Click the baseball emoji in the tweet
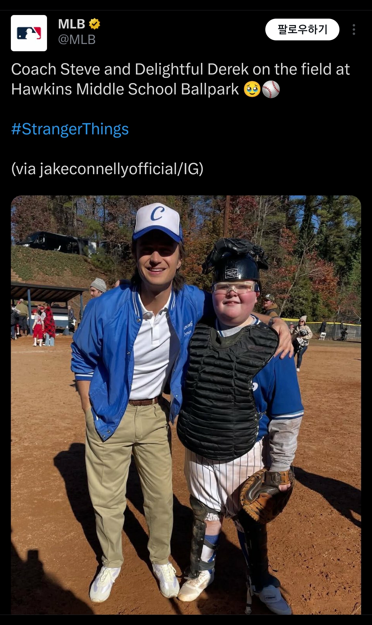372x625 pixels. pos(271,89)
